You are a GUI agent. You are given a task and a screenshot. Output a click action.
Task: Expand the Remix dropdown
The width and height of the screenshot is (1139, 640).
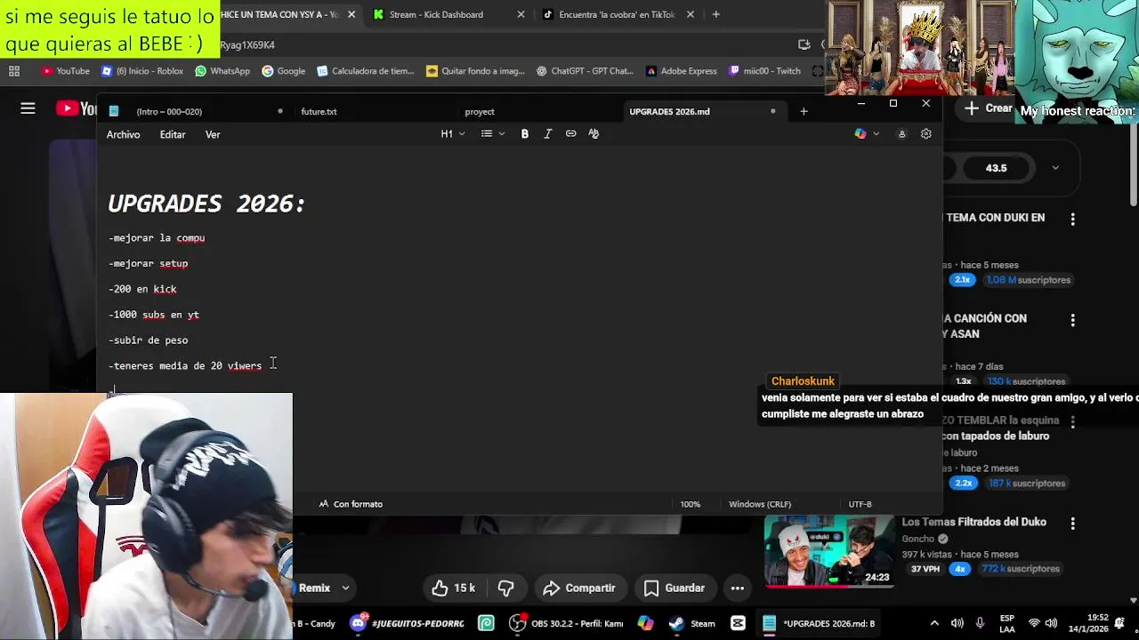[x=345, y=588]
